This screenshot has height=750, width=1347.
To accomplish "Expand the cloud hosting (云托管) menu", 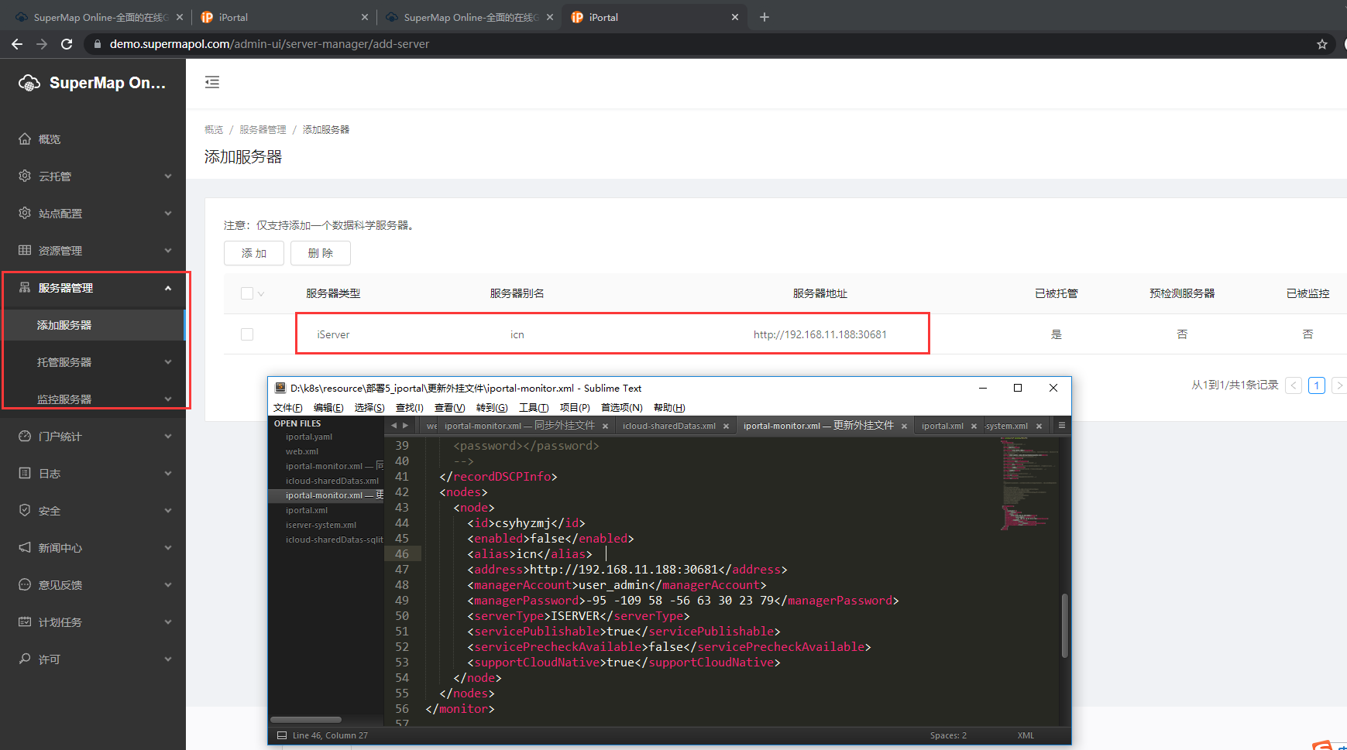I will (x=93, y=176).
